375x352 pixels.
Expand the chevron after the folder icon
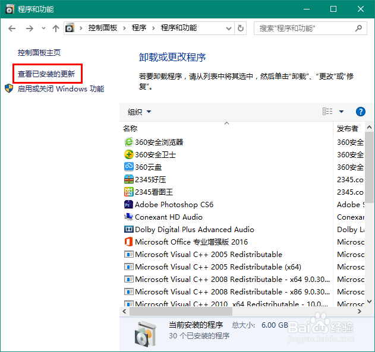point(81,28)
